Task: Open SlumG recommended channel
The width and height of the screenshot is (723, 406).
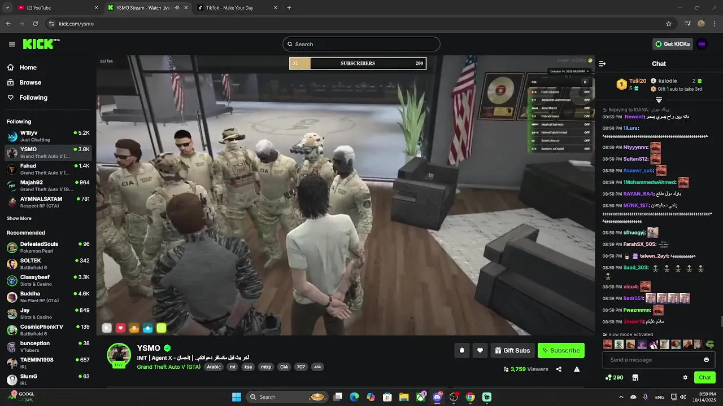Action: (48, 379)
